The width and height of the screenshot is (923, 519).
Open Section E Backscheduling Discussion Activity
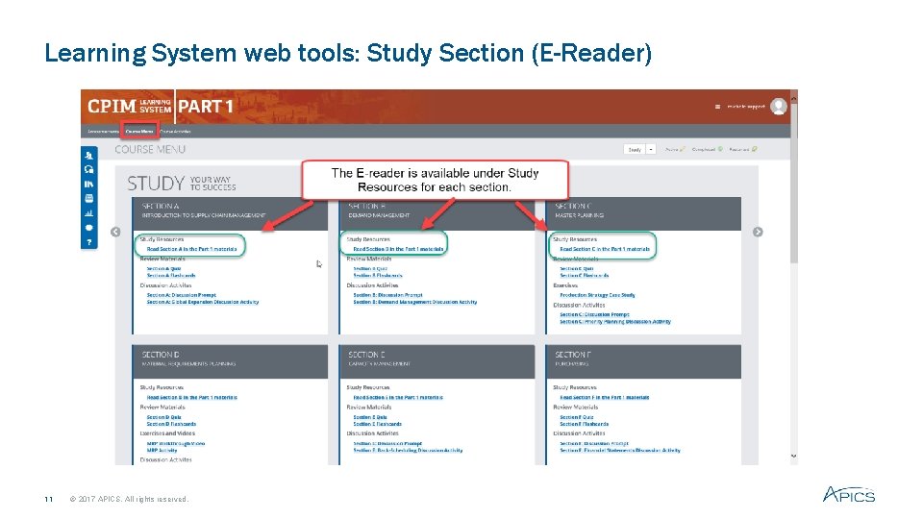click(x=408, y=450)
